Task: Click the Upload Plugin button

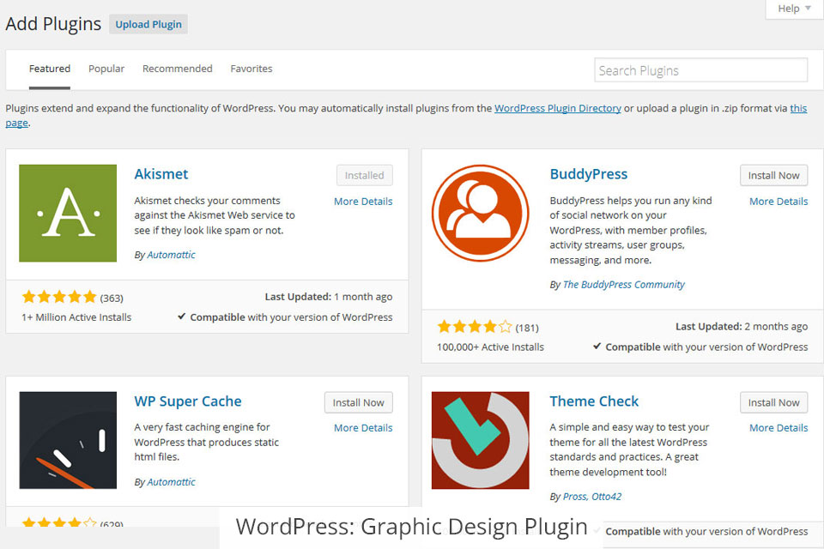Action: pos(148,24)
